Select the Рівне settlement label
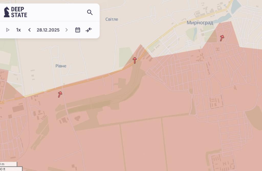The image size is (262, 171). pyautogui.click(x=61, y=66)
